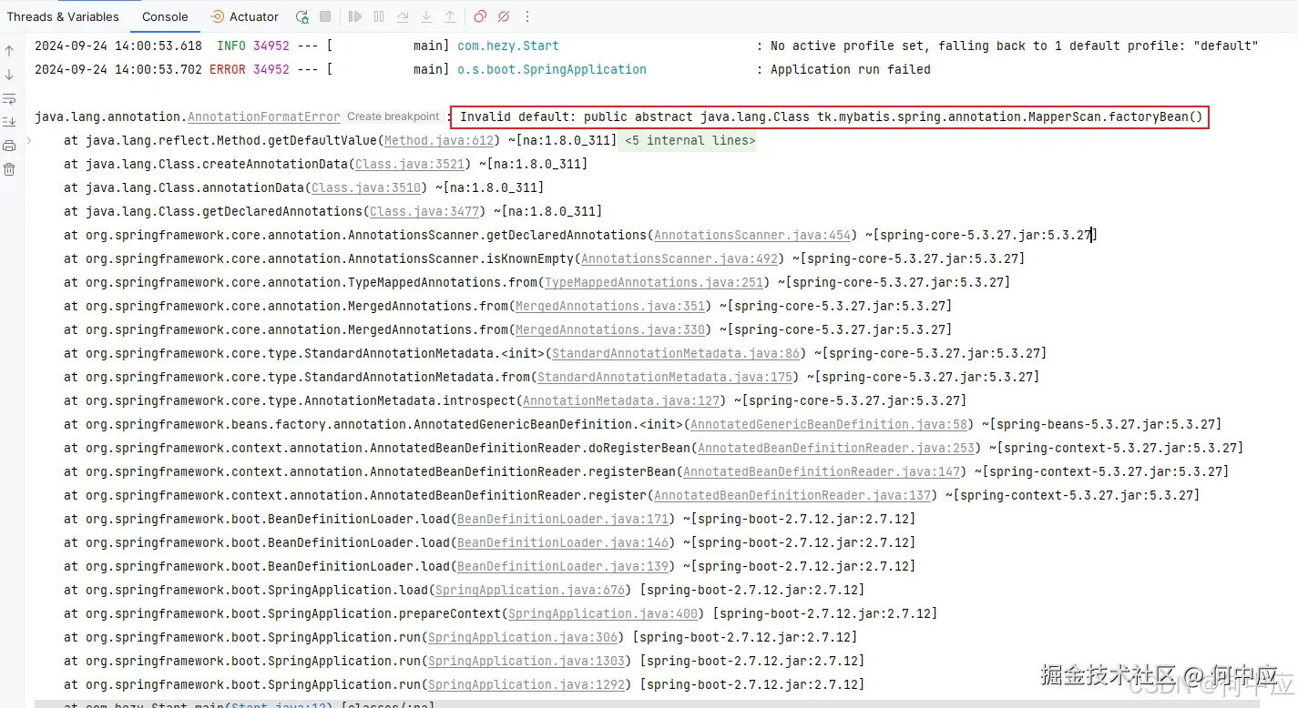The width and height of the screenshot is (1298, 708).
Task: Click the Pause Program icon
Action: click(x=379, y=16)
